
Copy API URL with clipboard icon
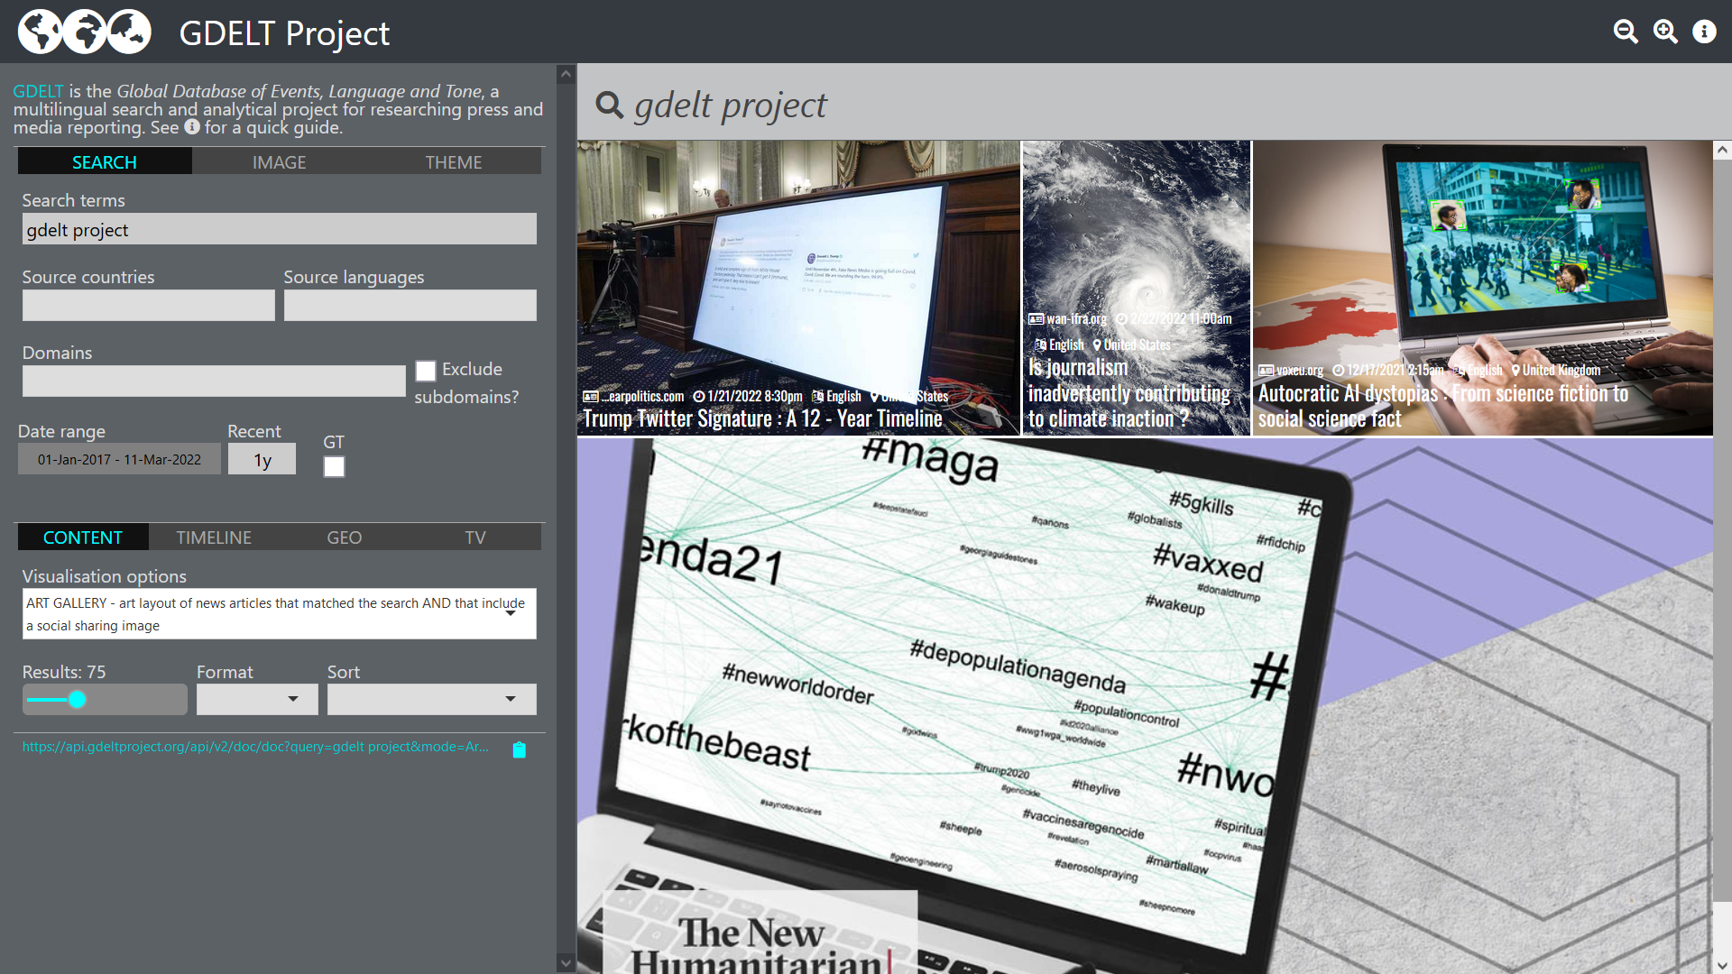point(520,750)
